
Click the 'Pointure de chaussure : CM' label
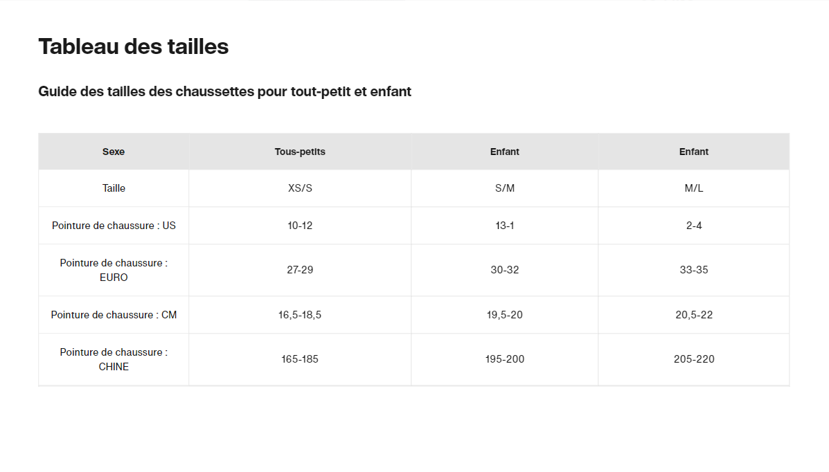pos(114,315)
